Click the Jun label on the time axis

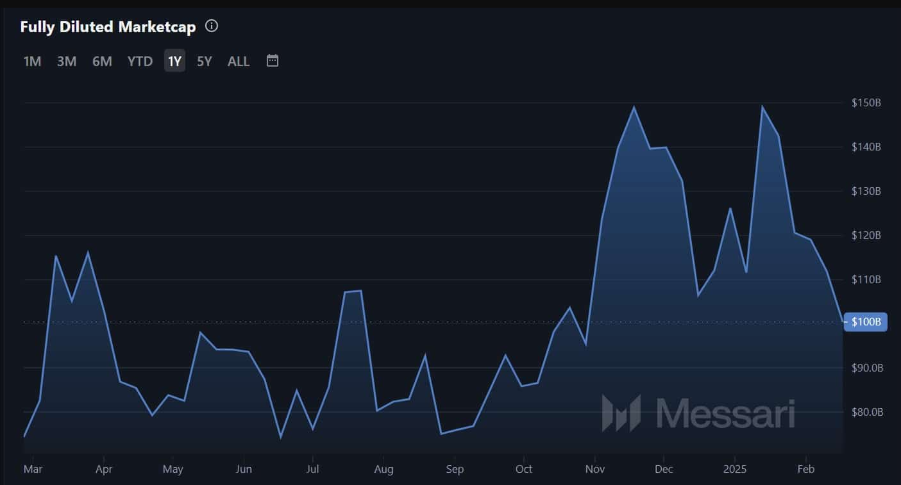pyautogui.click(x=244, y=469)
